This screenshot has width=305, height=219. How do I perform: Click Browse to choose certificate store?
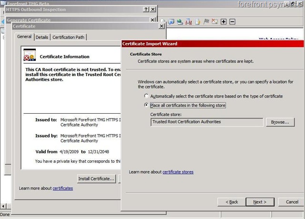tap(280, 122)
